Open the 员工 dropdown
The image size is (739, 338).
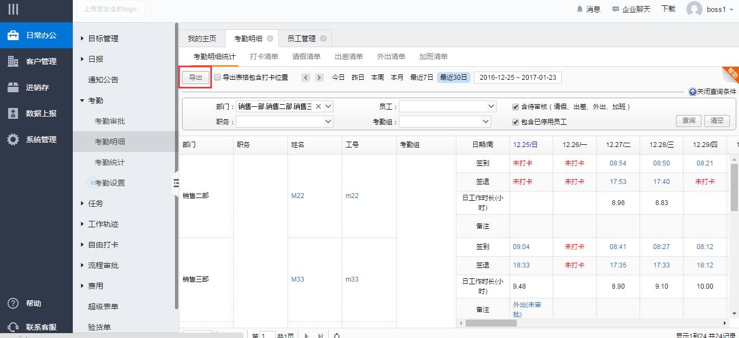pos(447,107)
